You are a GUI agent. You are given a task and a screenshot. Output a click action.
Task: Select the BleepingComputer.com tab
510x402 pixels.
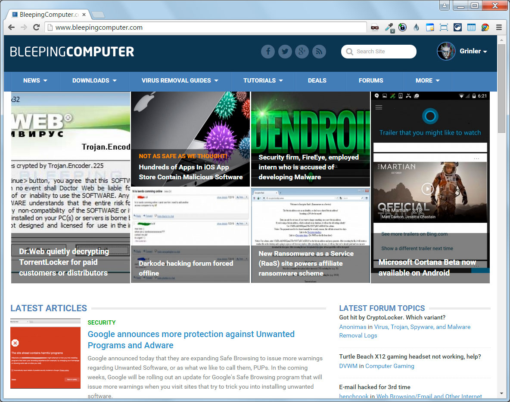tap(47, 15)
